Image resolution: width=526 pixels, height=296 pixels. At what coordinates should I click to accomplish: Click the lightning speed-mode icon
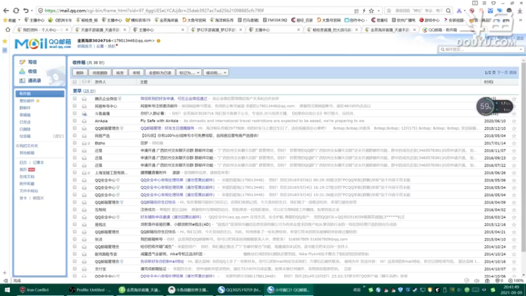364,11
